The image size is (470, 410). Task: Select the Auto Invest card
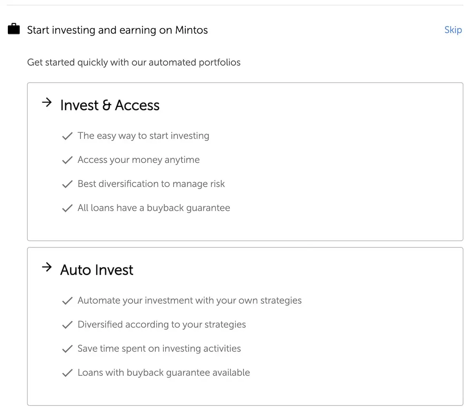tap(245, 326)
